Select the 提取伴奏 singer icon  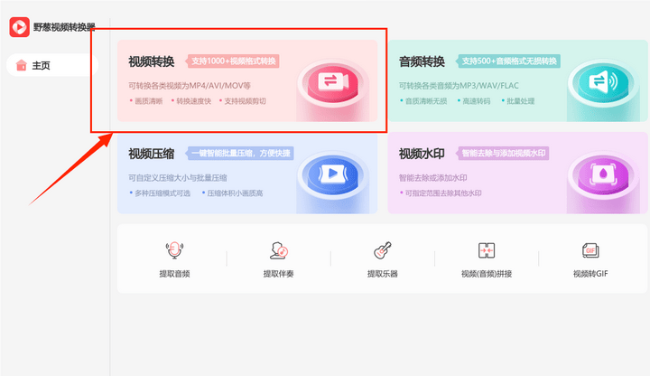coord(279,251)
